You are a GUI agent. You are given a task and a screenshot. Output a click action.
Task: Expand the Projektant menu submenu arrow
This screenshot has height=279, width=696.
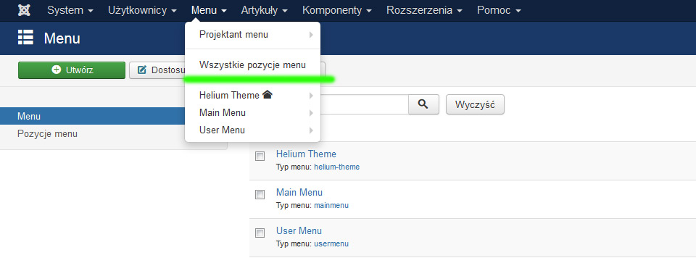point(311,35)
